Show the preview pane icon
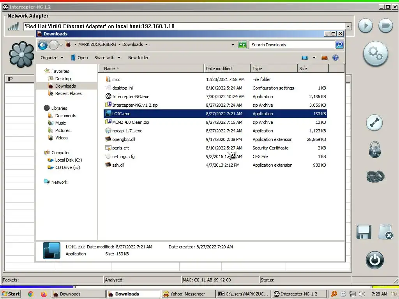 click(325, 58)
